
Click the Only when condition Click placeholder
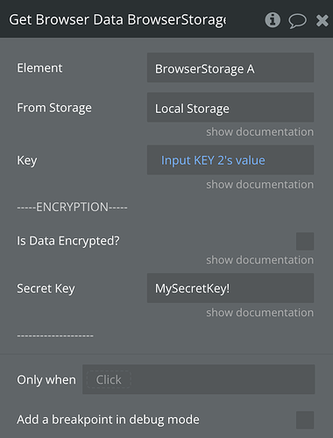109,379
